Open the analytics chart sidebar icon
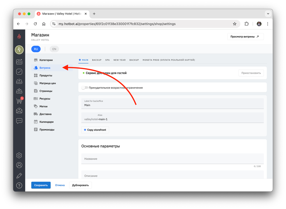Image resolution: width=286 pixels, height=209 pixels. tap(19, 62)
